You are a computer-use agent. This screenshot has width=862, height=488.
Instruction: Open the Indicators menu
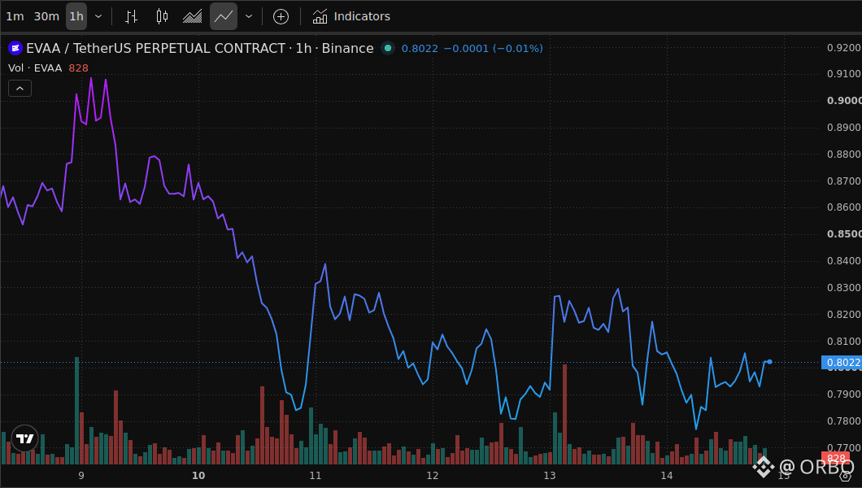[x=351, y=16]
